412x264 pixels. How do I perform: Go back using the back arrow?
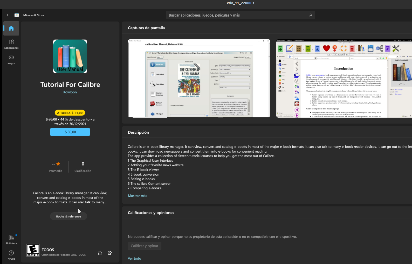pos(8,15)
